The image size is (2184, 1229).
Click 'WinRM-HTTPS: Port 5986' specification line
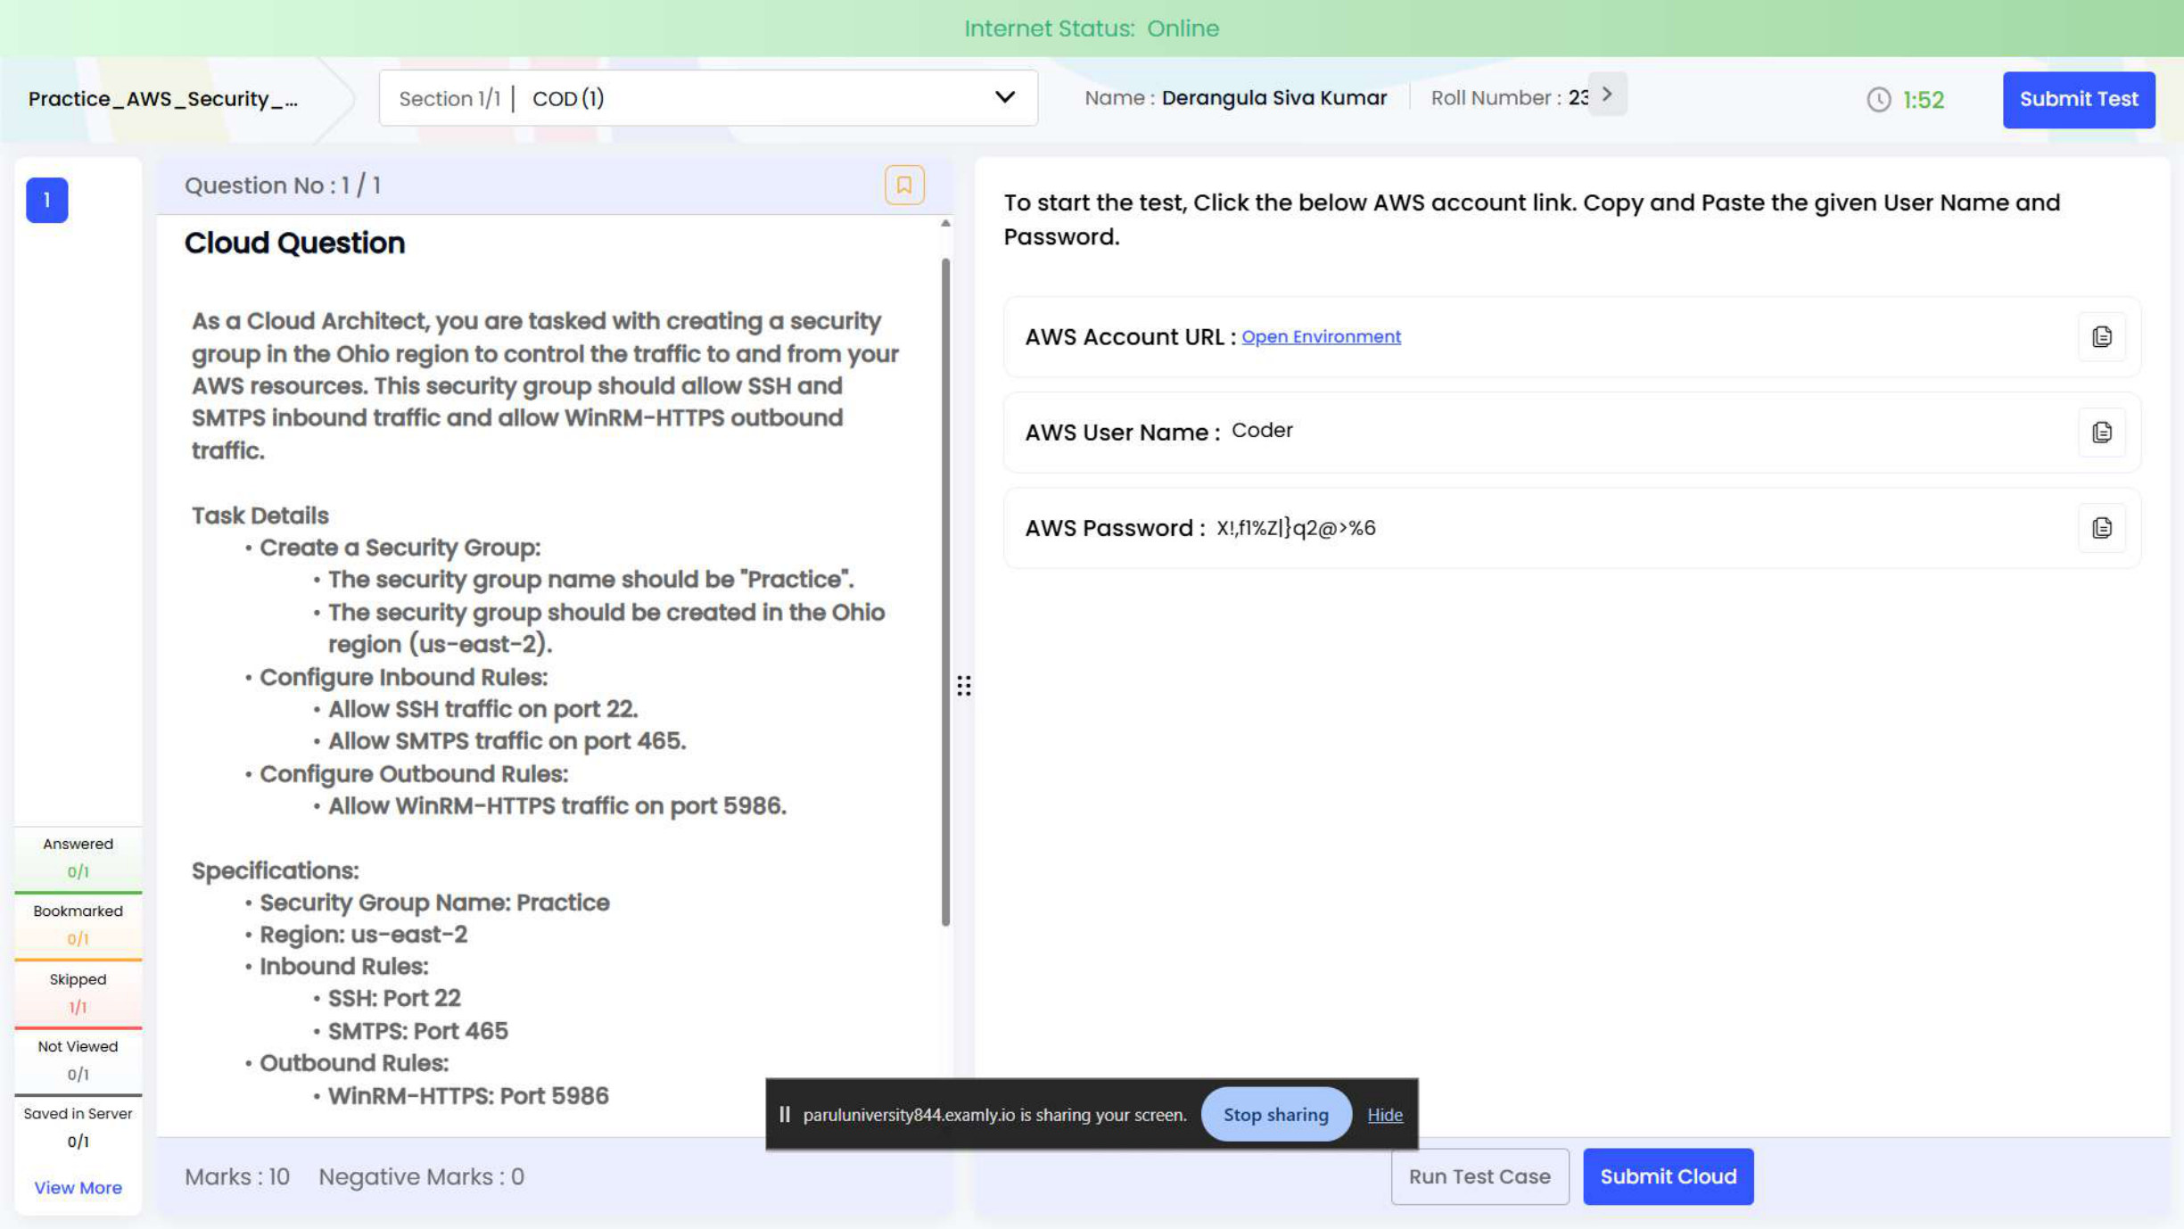[468, 1095]
